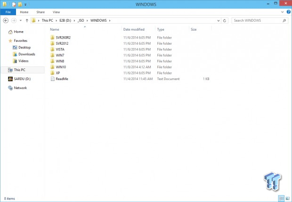Go back using the Back arrow button
The height and width of the screenshot is (202, 292).
[x=6, y=20]
